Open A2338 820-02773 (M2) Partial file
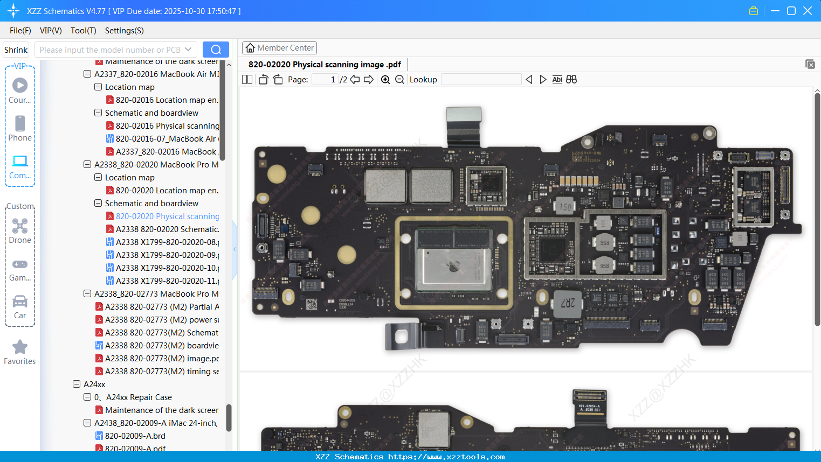The width and height of the screenshot is (821, 462). [157, 306]
